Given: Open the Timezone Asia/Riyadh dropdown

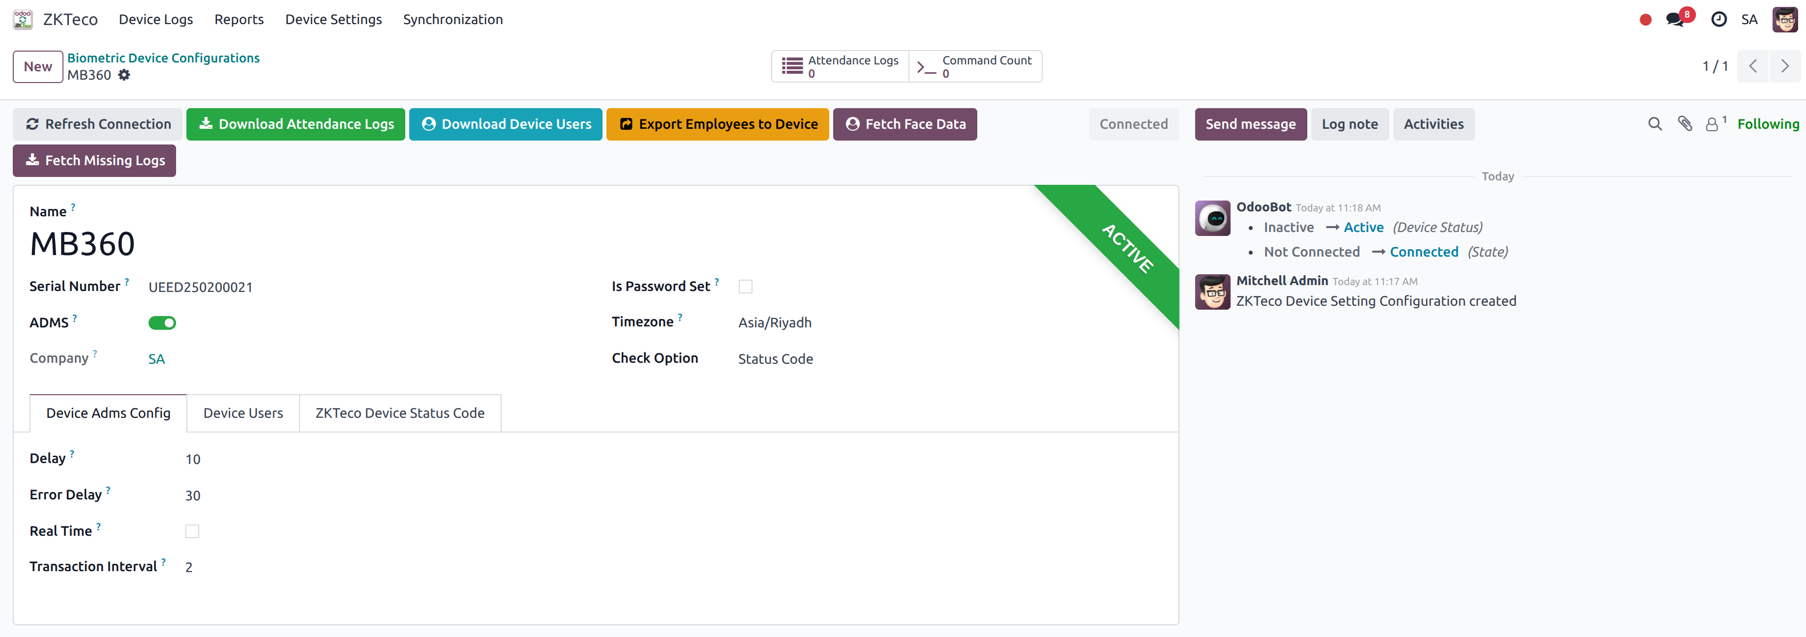Looking at the screenshot, I should (775, 322).
